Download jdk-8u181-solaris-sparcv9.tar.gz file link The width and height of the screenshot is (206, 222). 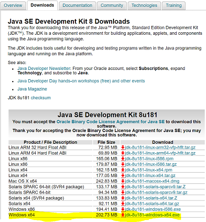pyautogui.click(x=156, y=193)
